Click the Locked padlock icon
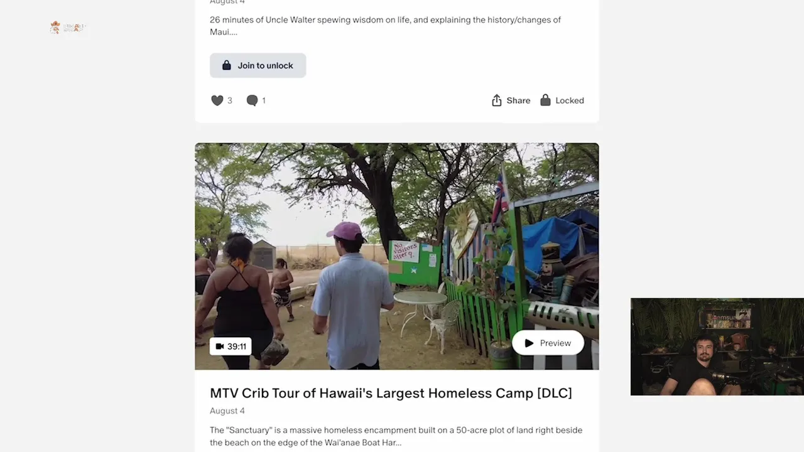Viewport: 804px width, 452px height. coord(545,100)
